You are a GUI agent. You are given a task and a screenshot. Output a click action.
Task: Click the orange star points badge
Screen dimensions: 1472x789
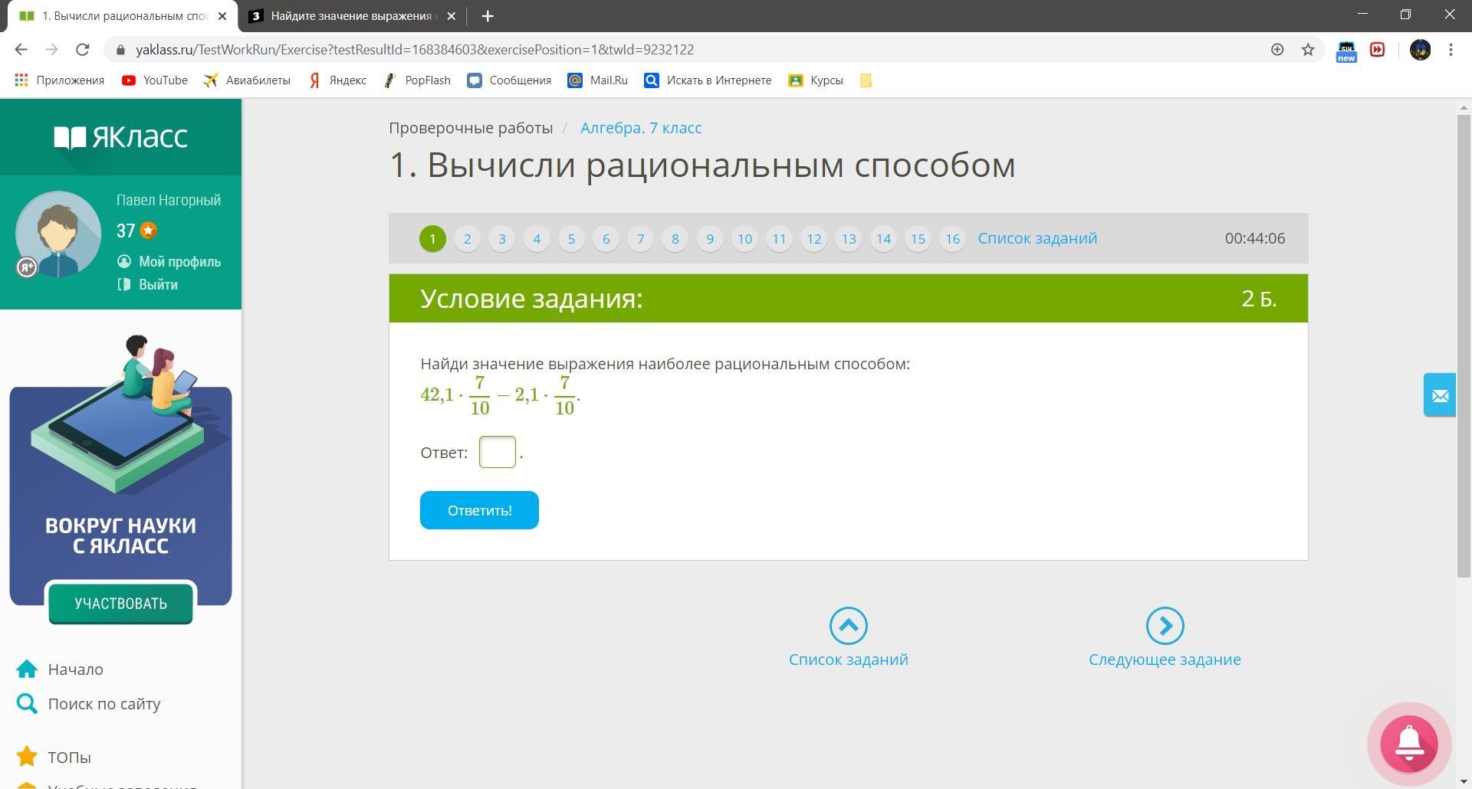(148, 230)
